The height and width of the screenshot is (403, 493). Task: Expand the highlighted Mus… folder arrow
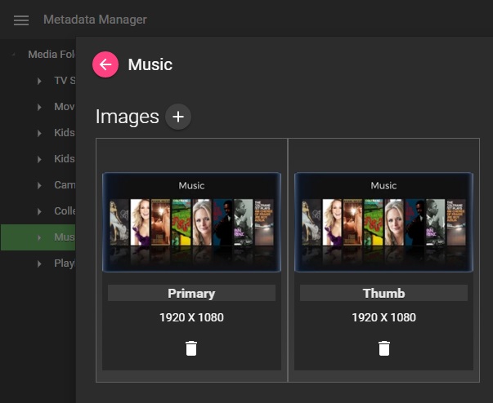tap(39, 237)
